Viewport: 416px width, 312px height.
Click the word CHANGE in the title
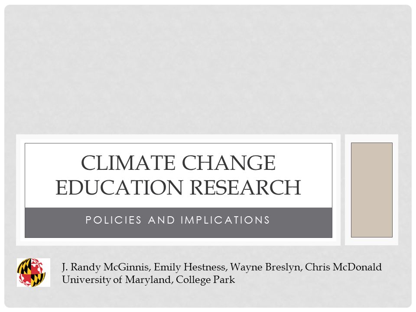pos(229,162)
